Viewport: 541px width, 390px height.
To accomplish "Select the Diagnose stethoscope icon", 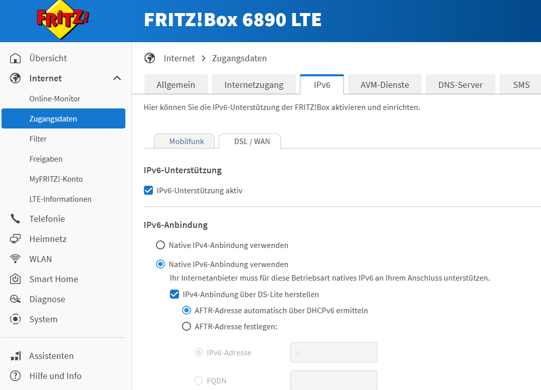I will click(15, 299).
